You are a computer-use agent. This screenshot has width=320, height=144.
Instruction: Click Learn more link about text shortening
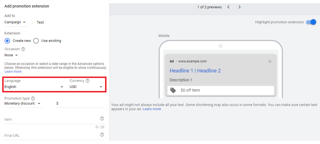[152, 109]
